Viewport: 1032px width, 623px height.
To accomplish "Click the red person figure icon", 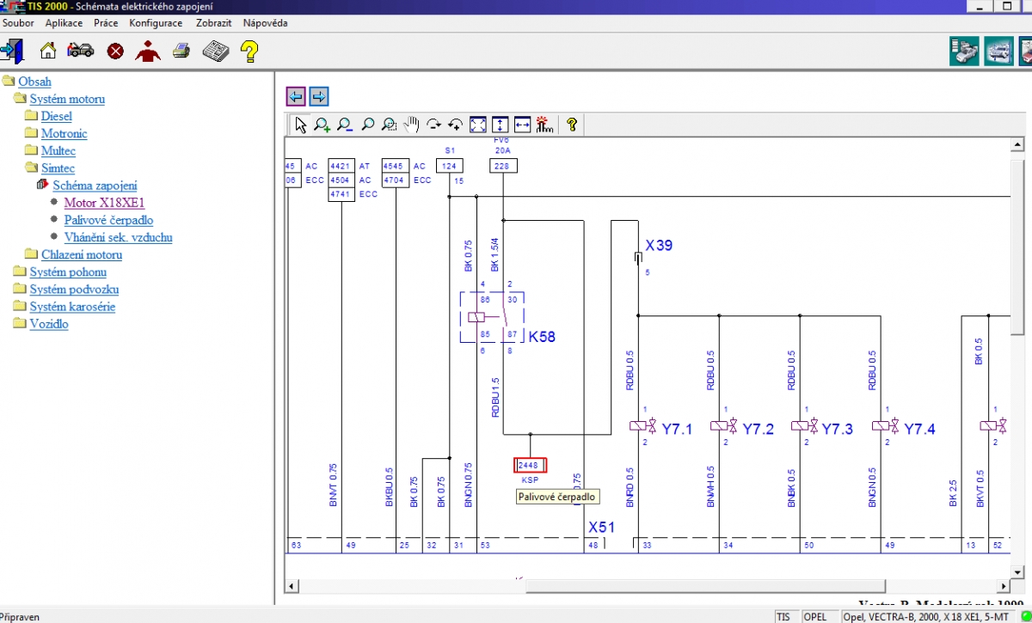I will 148,52.
